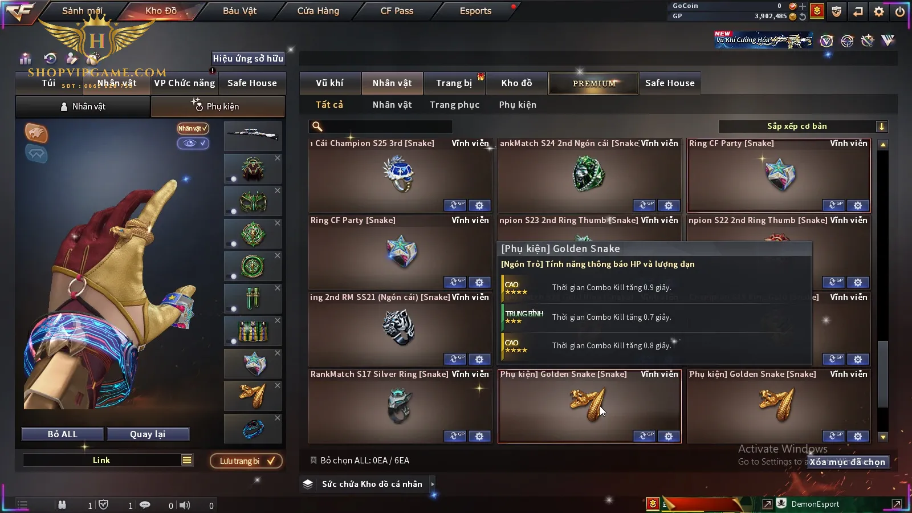Screen dimensions: 912x513
Task: Click the Bỏ ALL button
Action: (63, 434)
